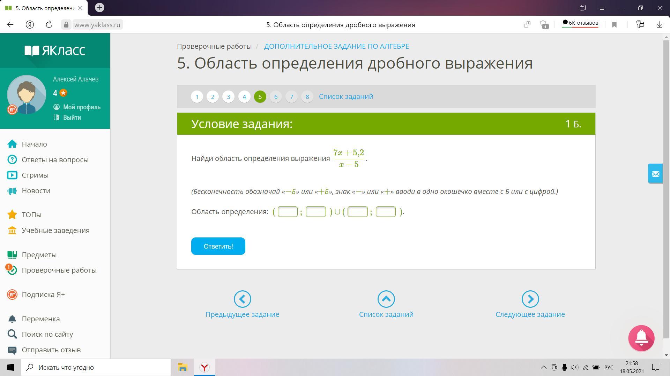This screenshot has height=376, width=670.
Task: Go to task number 3
Action: coord(228,97)
